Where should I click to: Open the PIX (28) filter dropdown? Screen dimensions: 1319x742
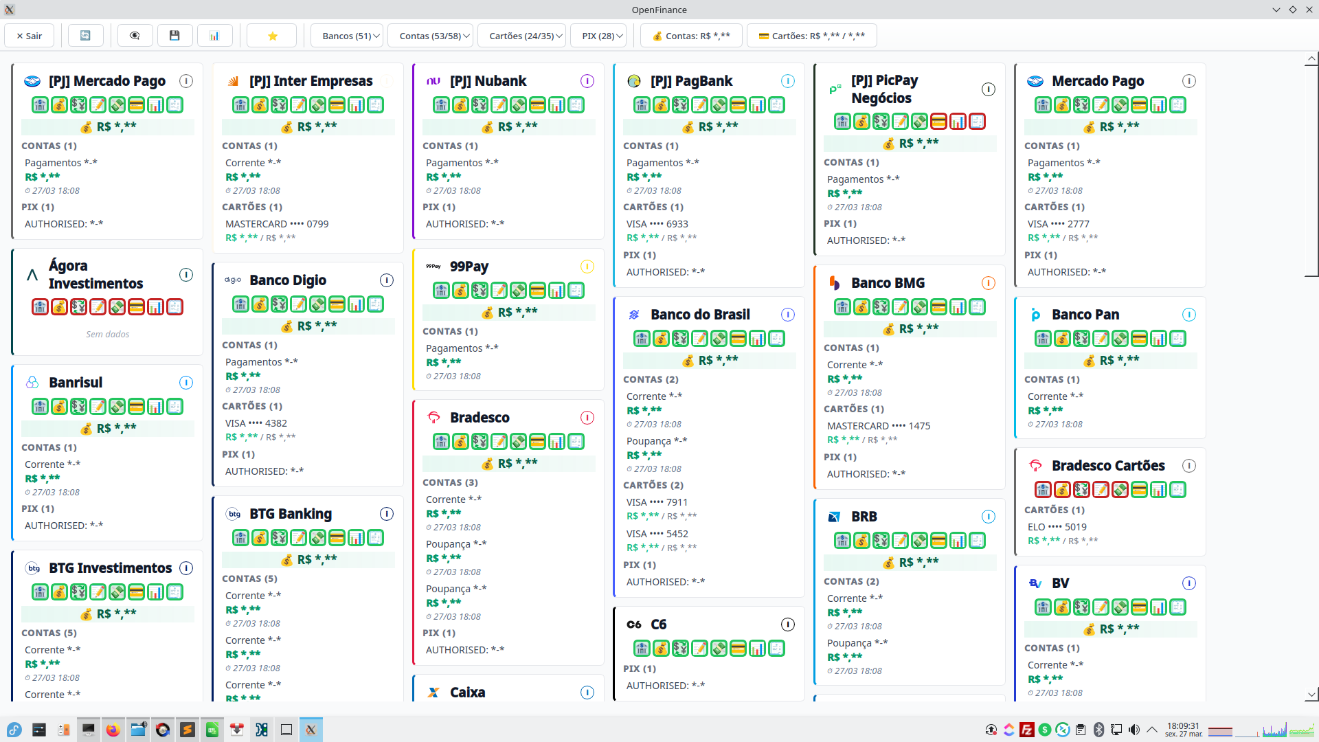point(598,36)
